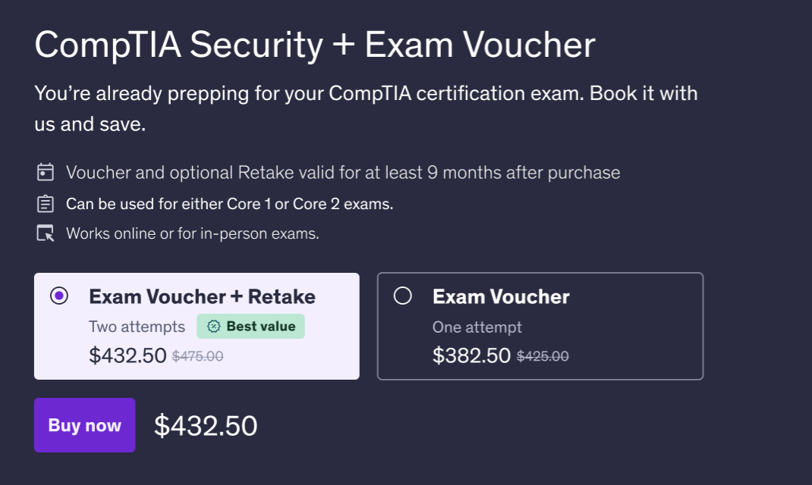Click the $382.50 price in Exam Voucher card
This screenshot has width=812, height=485.
[x=471, y=355]
